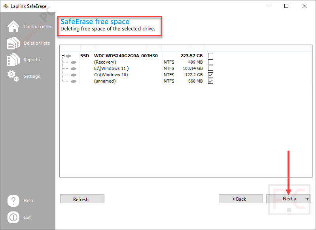This screenshot has width=316, height=230.
Task: Click the partition icon beside C:\(Windows 10)
Action: (x=74, y=75)
